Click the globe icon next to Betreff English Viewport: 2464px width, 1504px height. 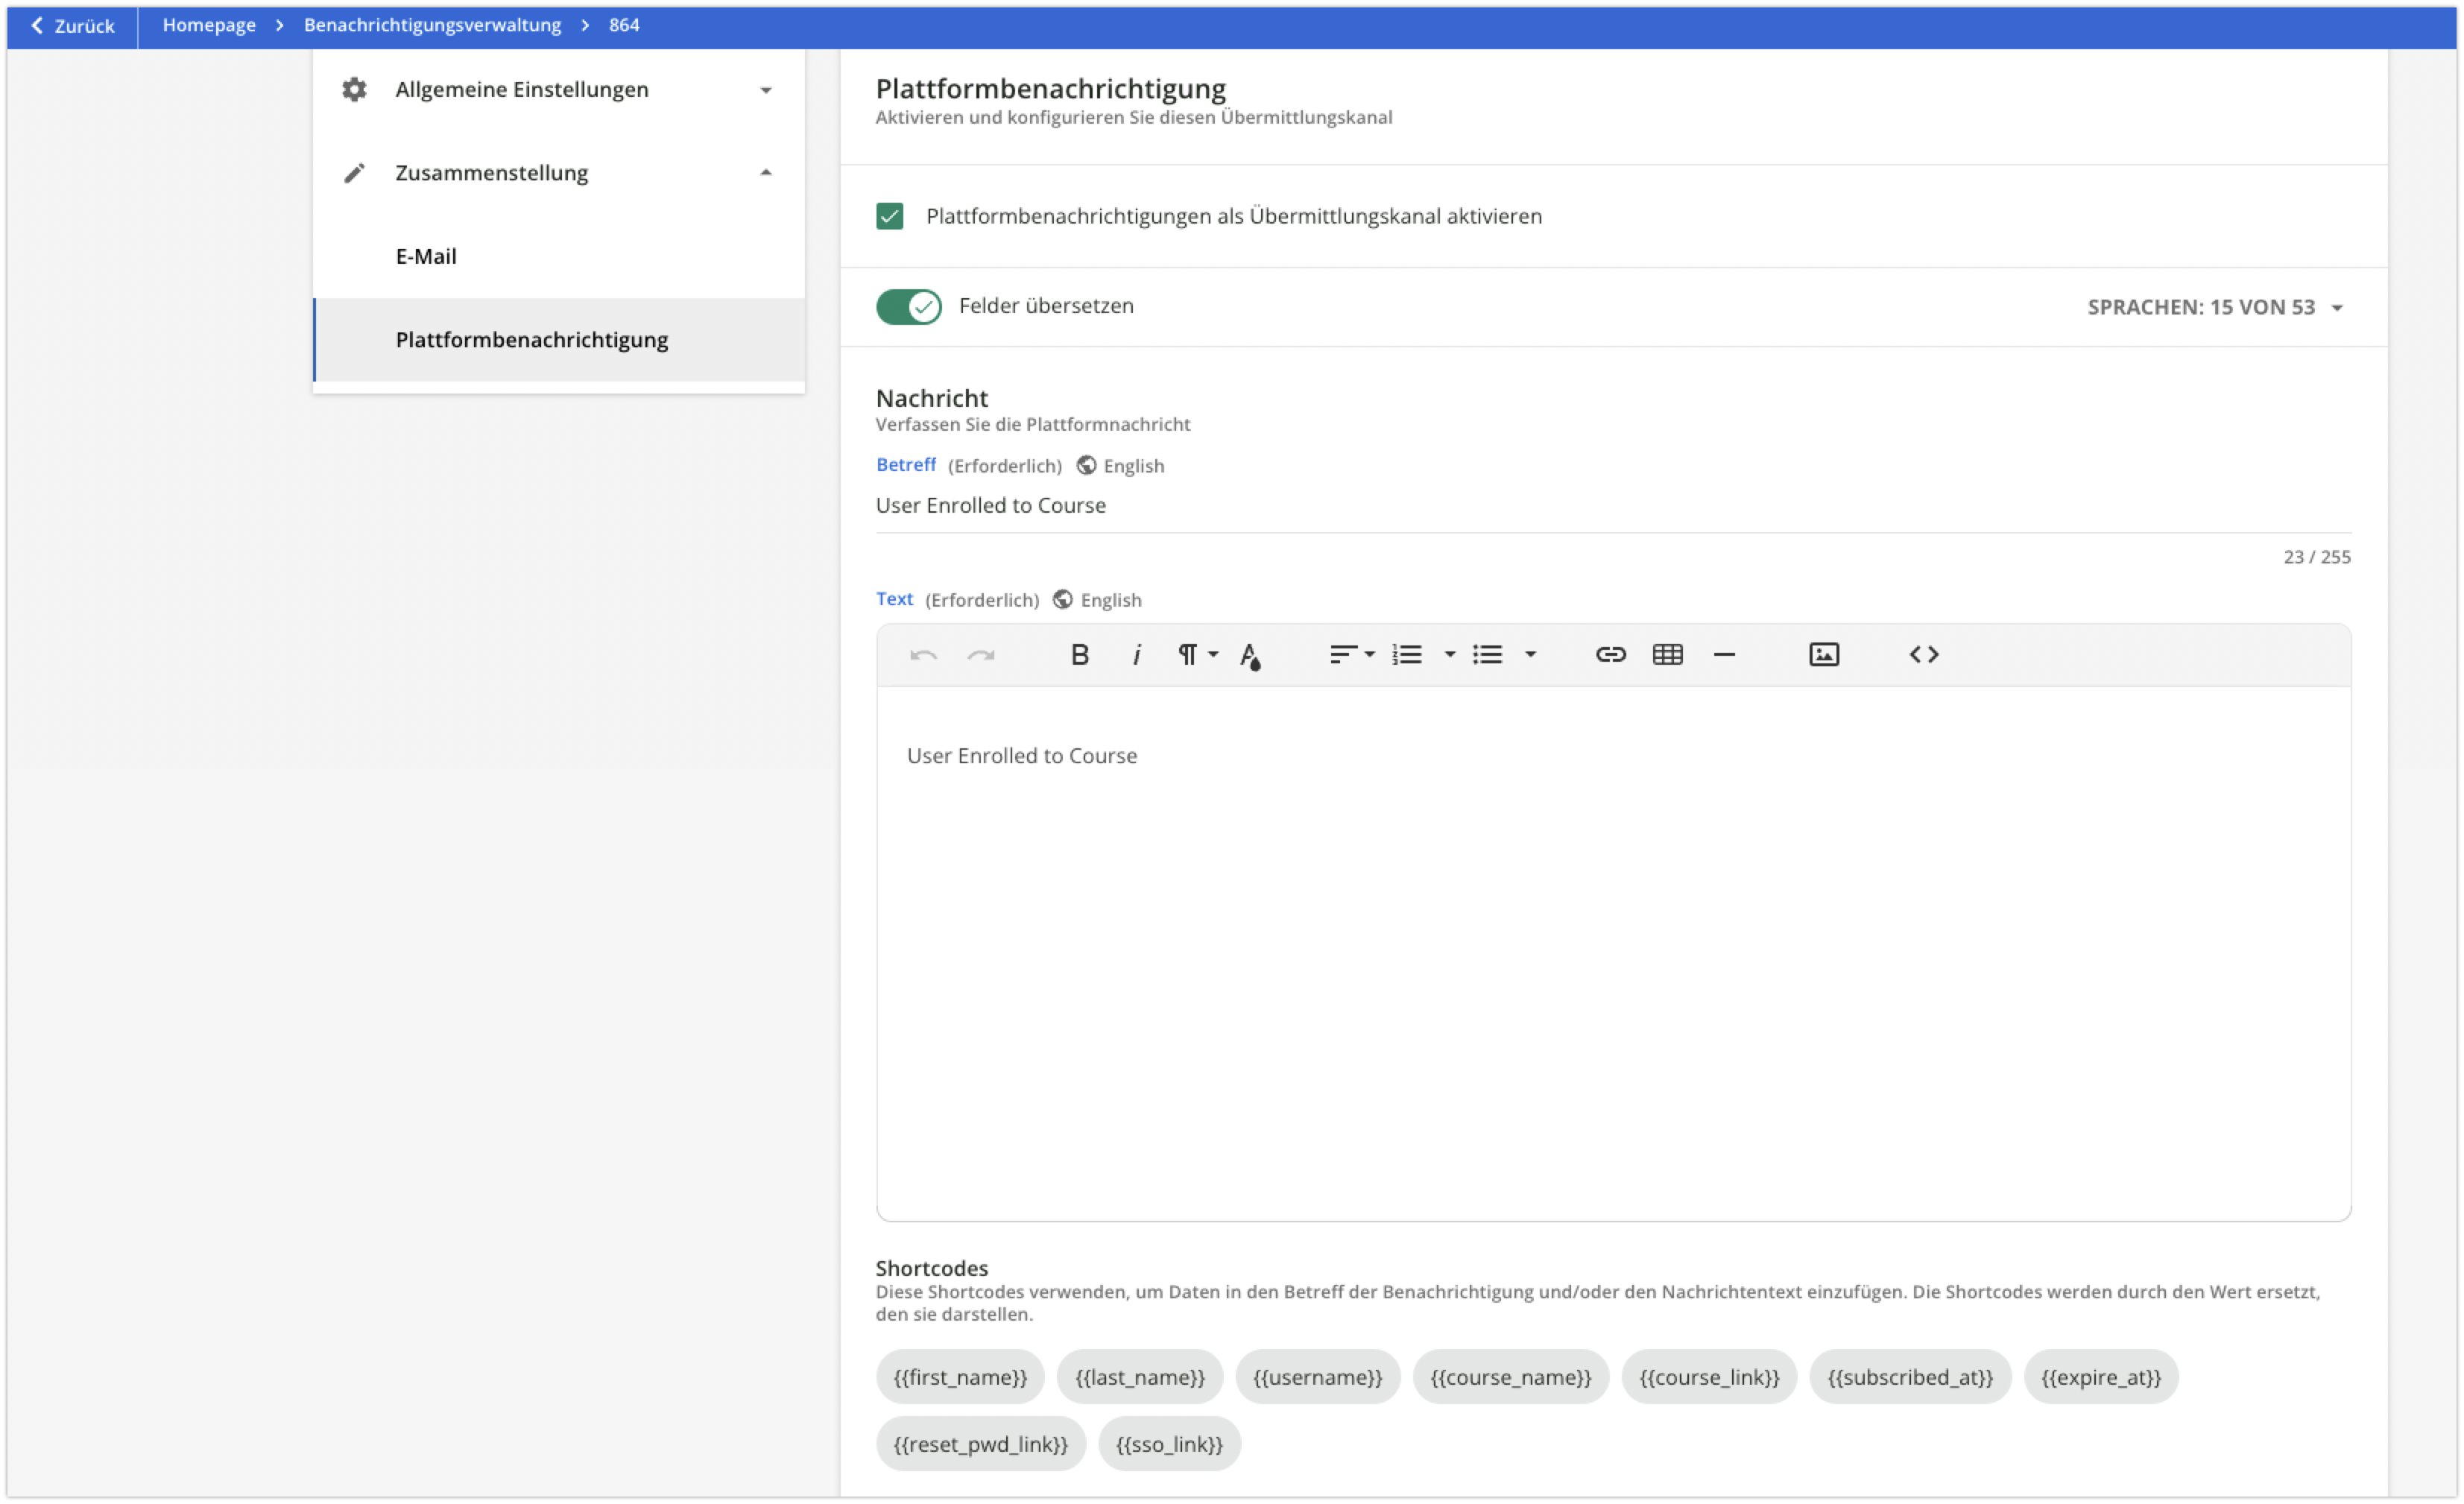tap(1086, 465)
